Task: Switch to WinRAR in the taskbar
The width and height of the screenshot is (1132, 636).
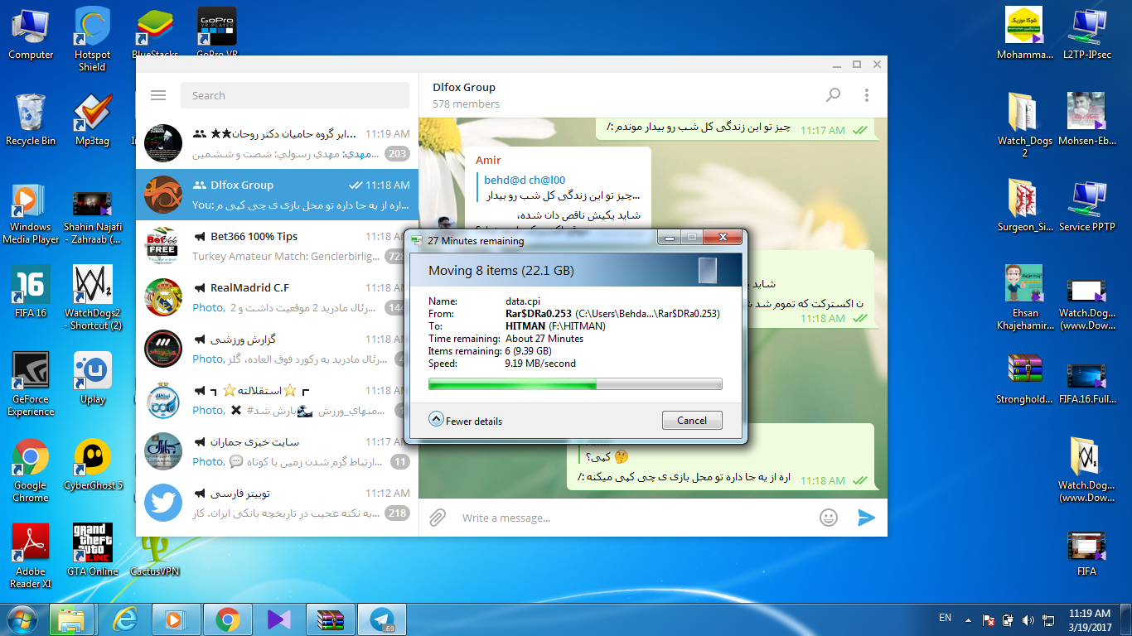Action: tap(330, 619)
